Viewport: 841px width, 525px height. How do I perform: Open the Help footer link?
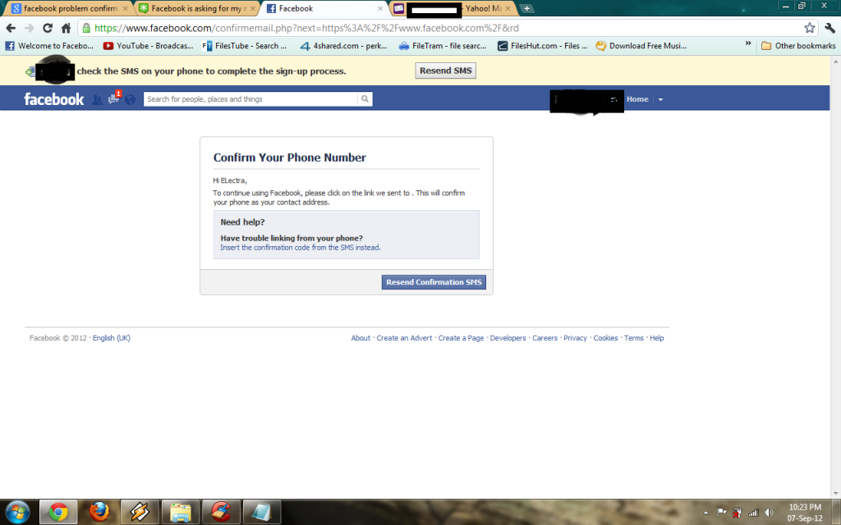tap(657, 338)
